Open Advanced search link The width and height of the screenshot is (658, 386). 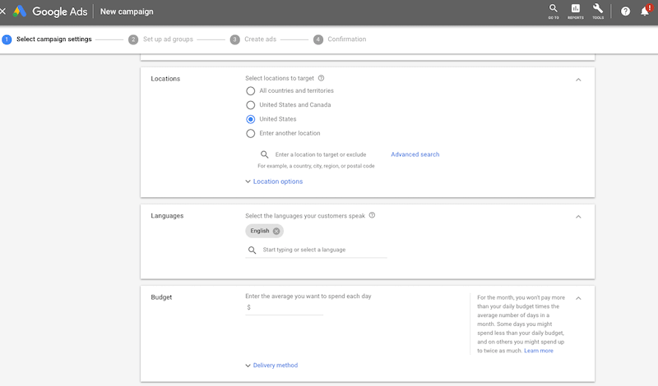coord(415,154)
